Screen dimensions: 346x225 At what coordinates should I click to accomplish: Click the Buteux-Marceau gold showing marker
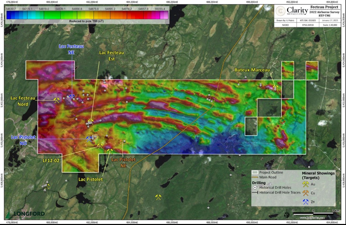(275, 87)
